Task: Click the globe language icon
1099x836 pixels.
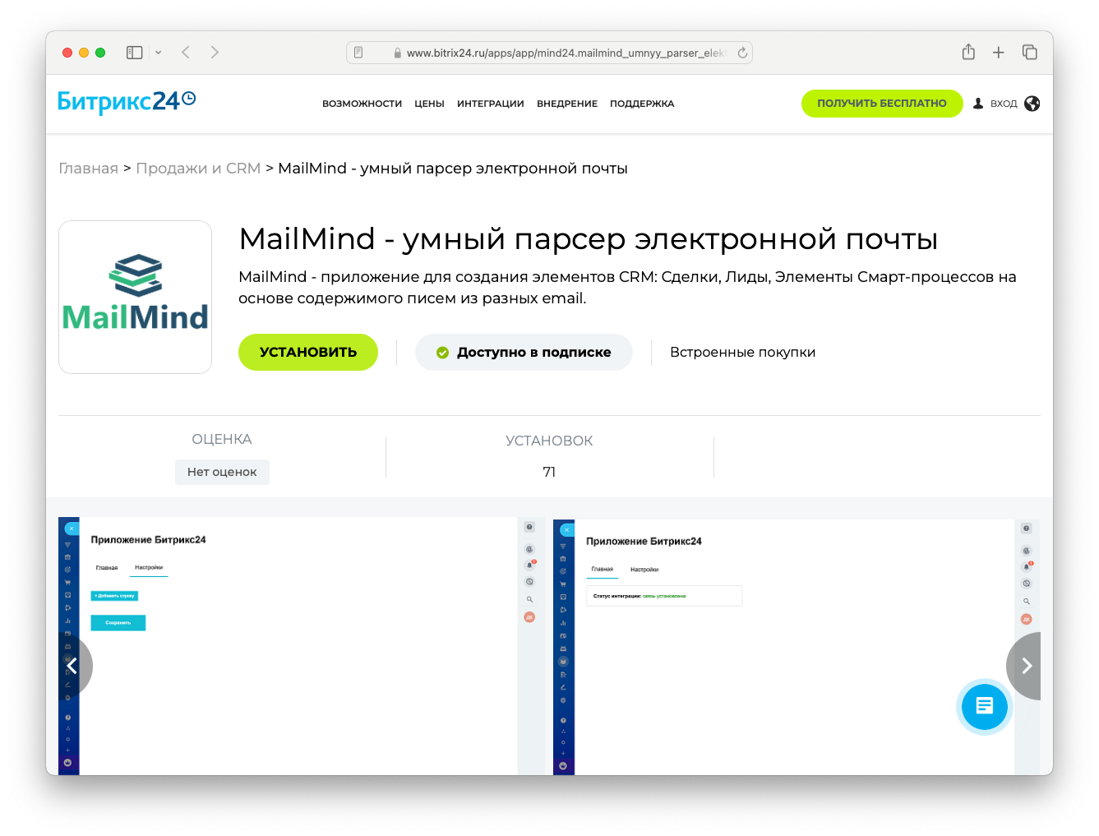Action: tap(1032, 103)
